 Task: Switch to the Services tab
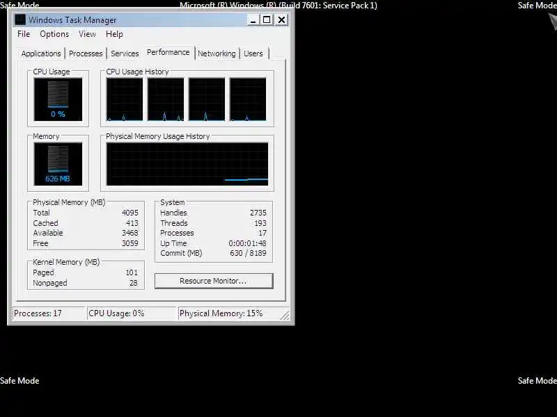125,54
